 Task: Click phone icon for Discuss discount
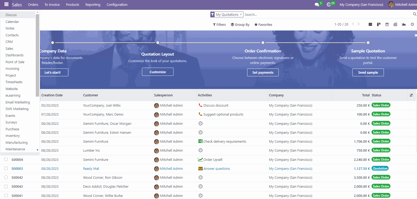(200, 105)
